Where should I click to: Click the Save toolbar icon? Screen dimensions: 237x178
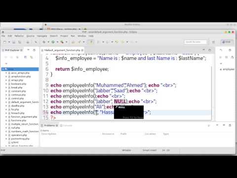[x=14, y=42]
